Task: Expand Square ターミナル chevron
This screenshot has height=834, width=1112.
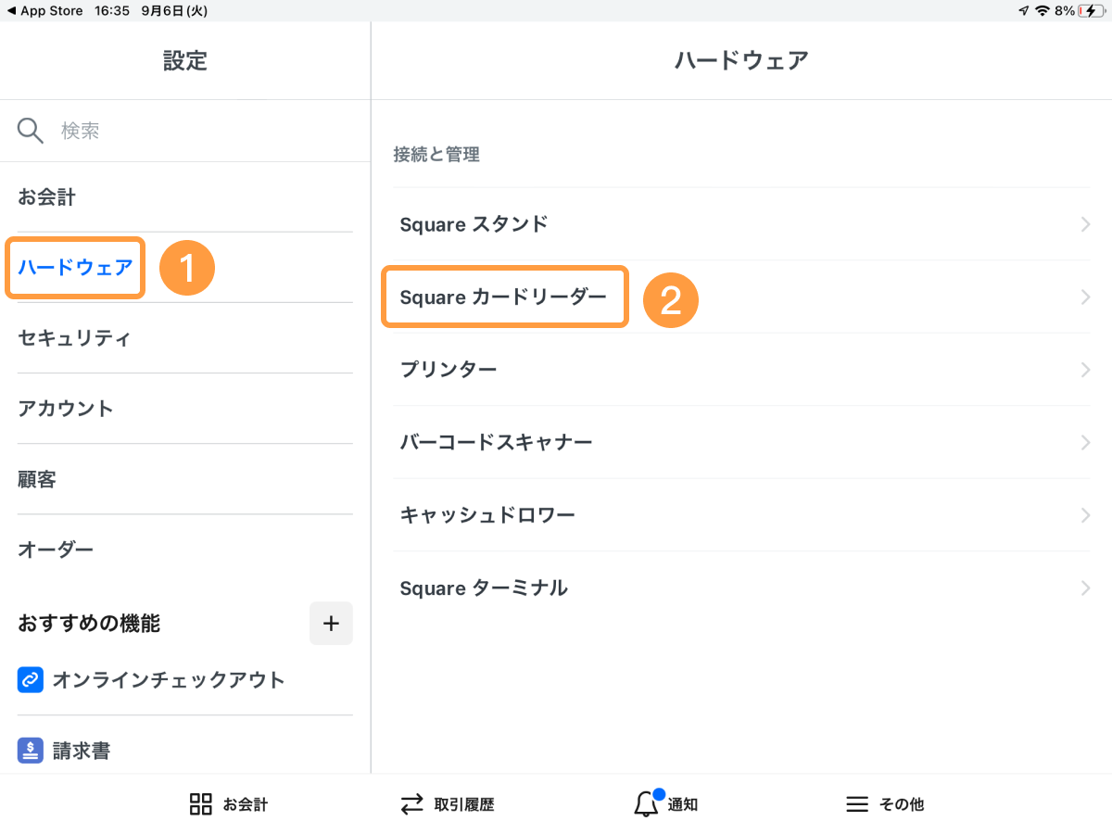Action: pyautogui.click(x=1086, y=588)
